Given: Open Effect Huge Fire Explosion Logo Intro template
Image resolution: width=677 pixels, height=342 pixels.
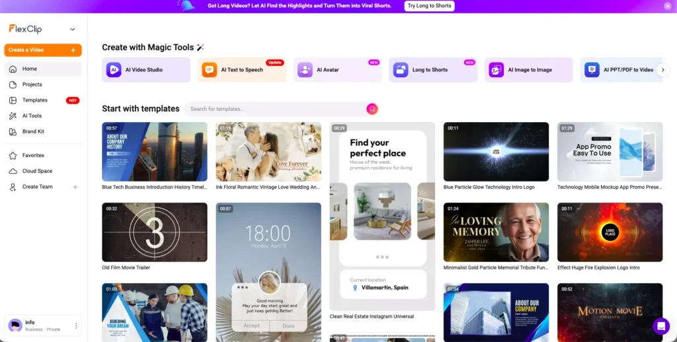Looking at the screenshot, I should pos(610,232).
